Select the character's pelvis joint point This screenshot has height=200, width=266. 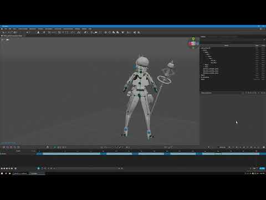(139, 96)
